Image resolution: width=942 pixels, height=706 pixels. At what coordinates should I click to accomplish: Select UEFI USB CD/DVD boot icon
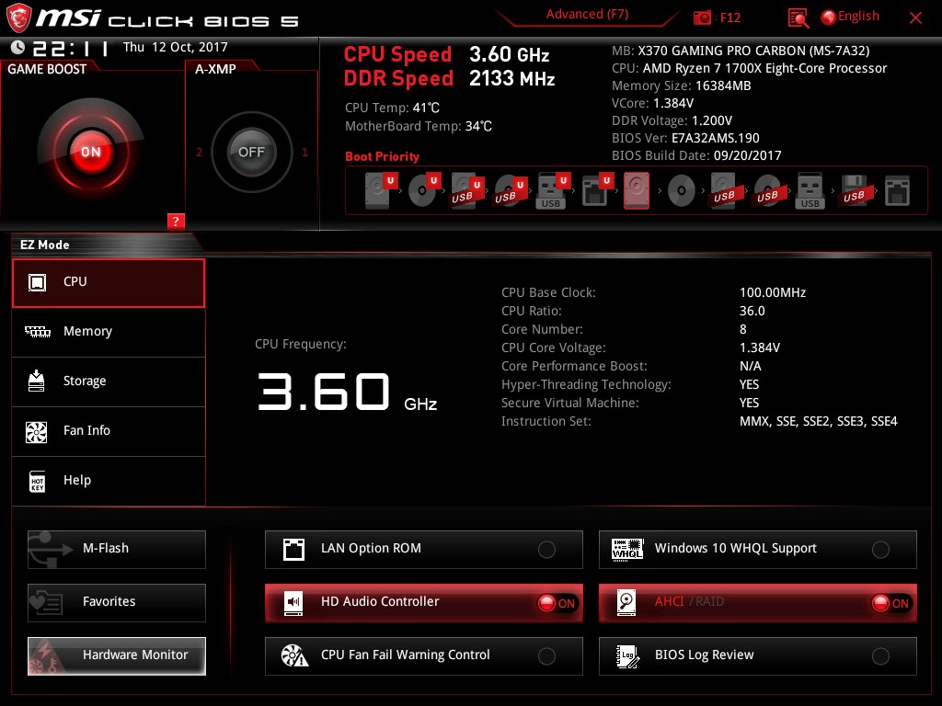click(x=511, y=191)
